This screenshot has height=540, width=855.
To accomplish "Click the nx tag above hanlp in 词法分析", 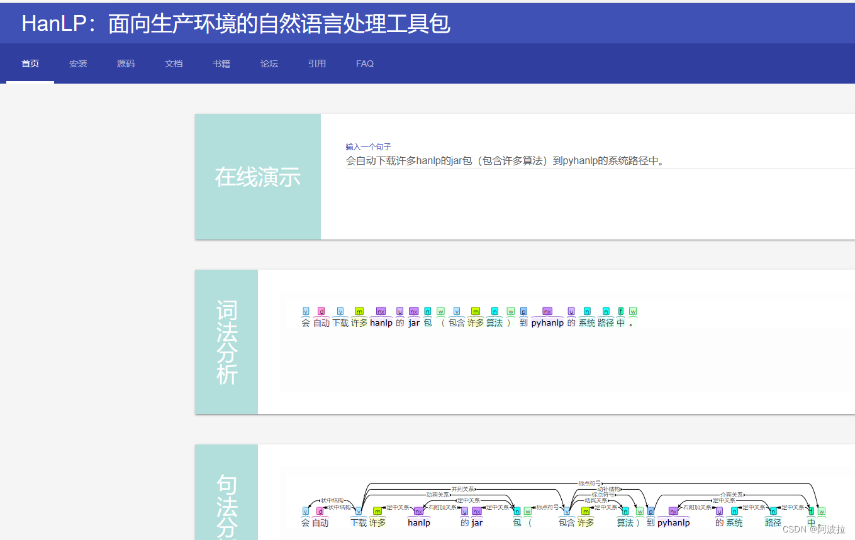I will (381, 311).
